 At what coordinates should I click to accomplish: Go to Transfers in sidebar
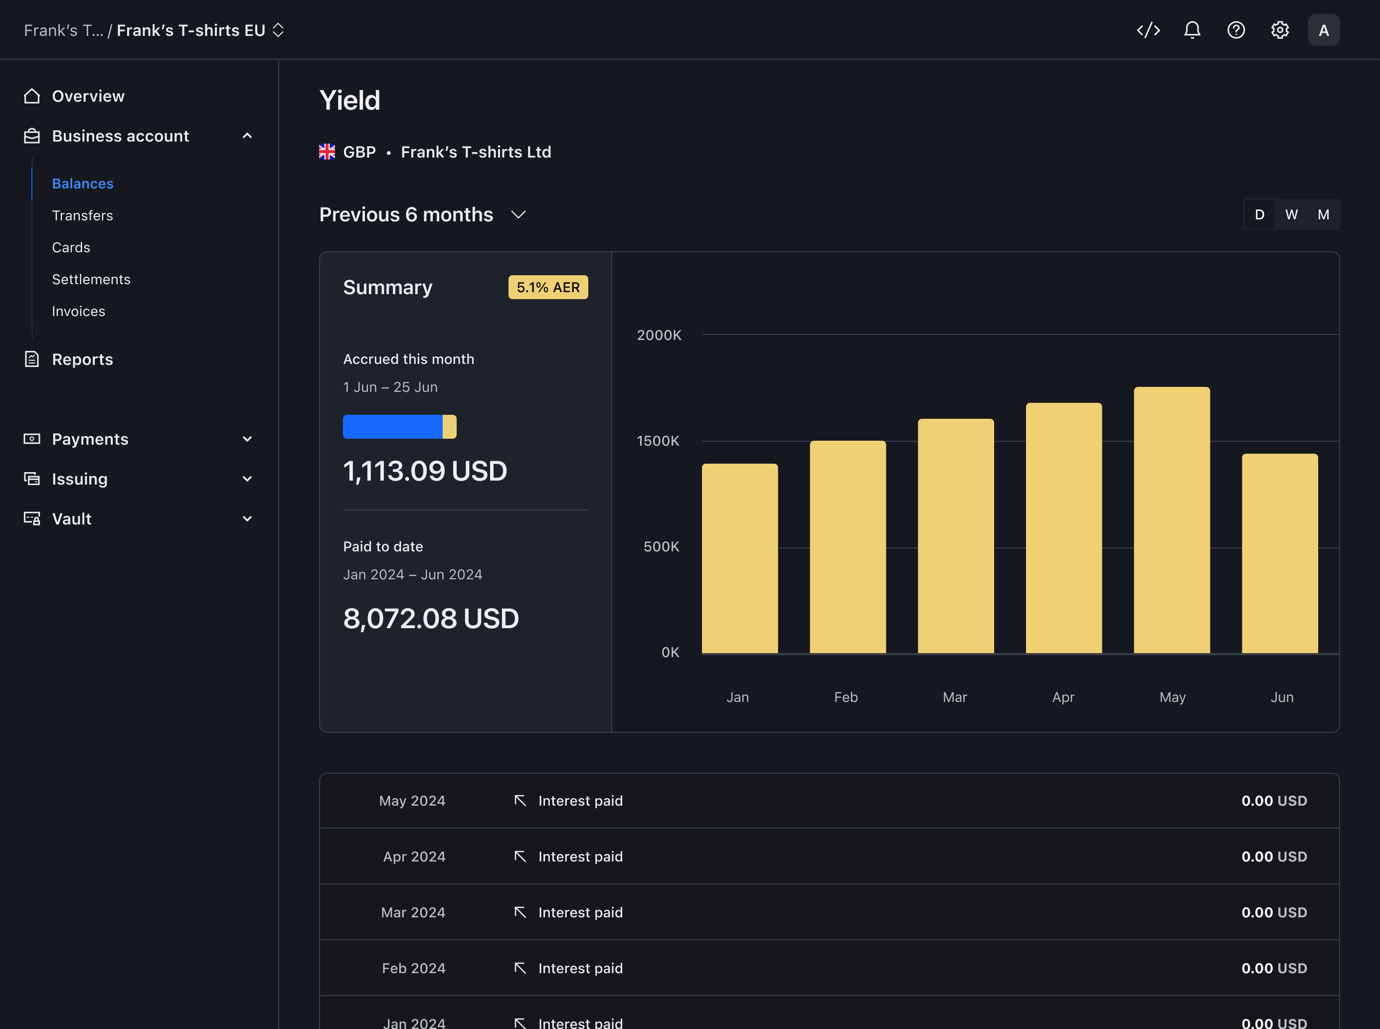pyautogui.click(x=83, y=215)
